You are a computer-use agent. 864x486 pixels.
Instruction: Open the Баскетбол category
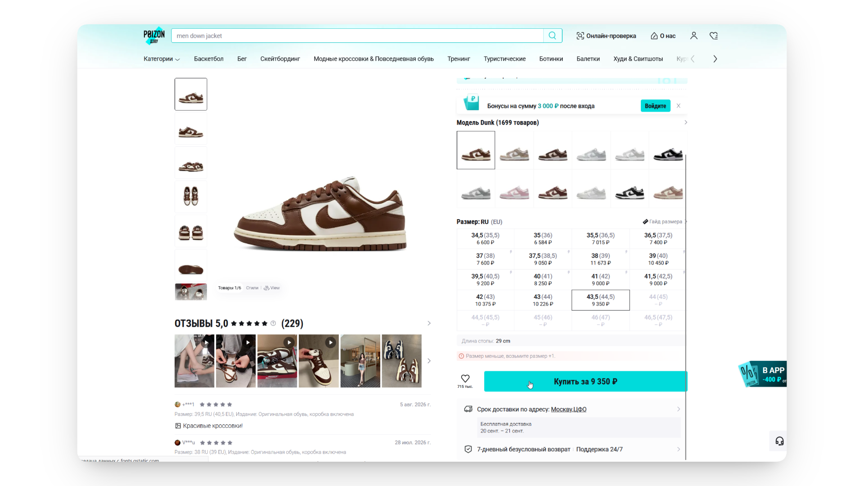tap(209, 59)
